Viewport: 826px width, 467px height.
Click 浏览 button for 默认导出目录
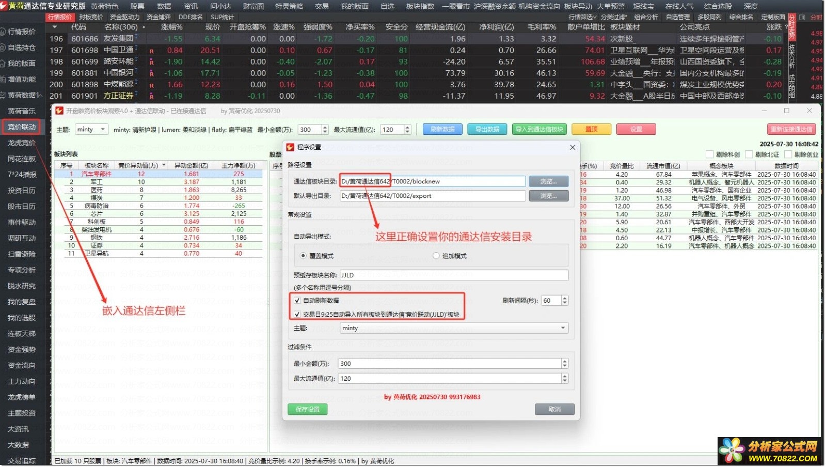tap(548, 196)
